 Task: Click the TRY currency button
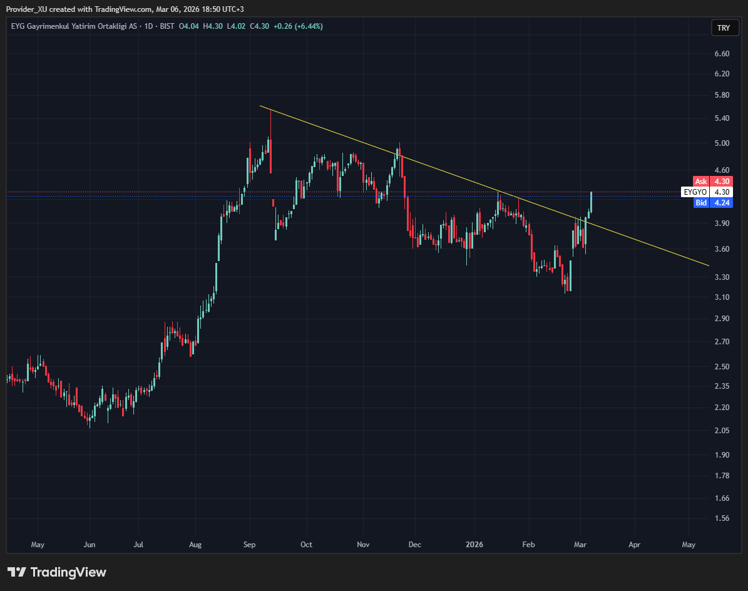point(724,28)
